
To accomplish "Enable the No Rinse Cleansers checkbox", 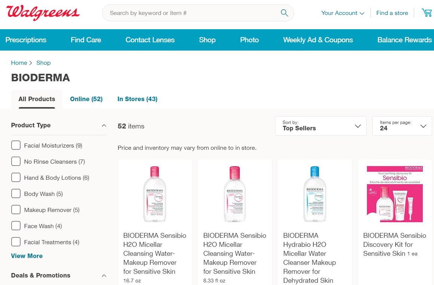I will (16, 161).
